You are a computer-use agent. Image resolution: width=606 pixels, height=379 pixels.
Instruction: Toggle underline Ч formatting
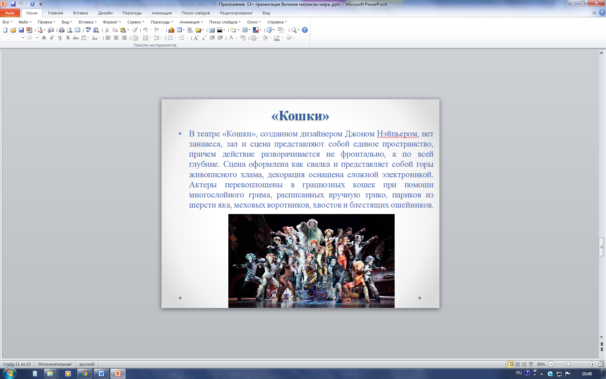tap(60, 38)
